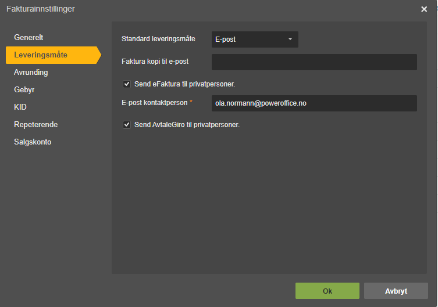
Task: Click the Fakturainnstillinger dialog title
Action: (41, 9)
